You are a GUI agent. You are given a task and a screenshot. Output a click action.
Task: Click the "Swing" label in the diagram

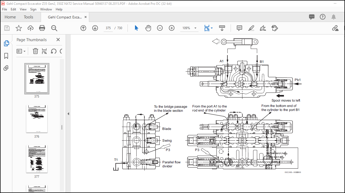[167, 141]
